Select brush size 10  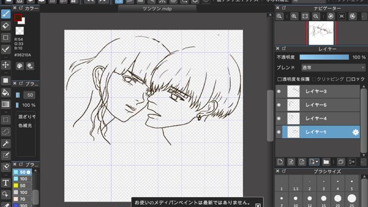296,200
